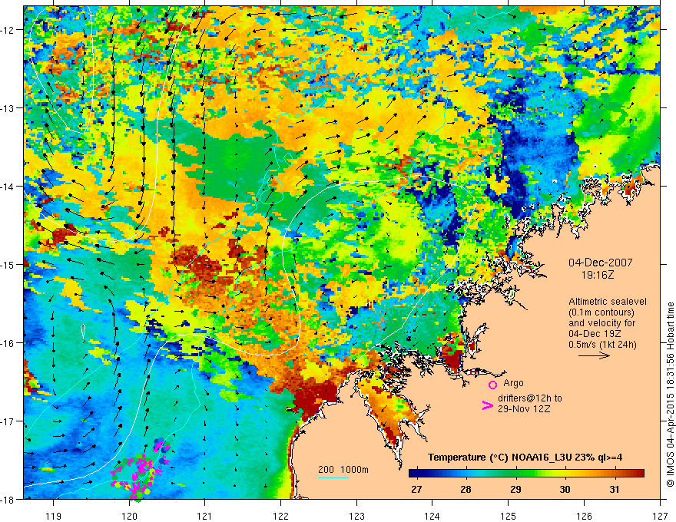Click the latitude axis label -18
This screenshot has height=522, width=676.
8,499
